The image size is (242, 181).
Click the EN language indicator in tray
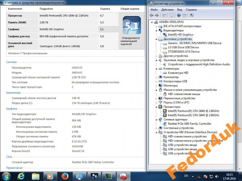186,176
